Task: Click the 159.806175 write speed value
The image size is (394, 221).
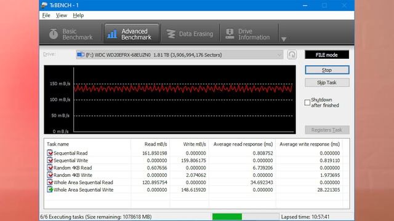Action: click(x=193, y=160)
